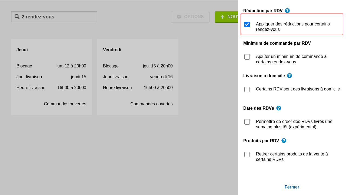346x195 pixels.
Task: Click the magnifying glass search icon
Action: coord(17,17)
